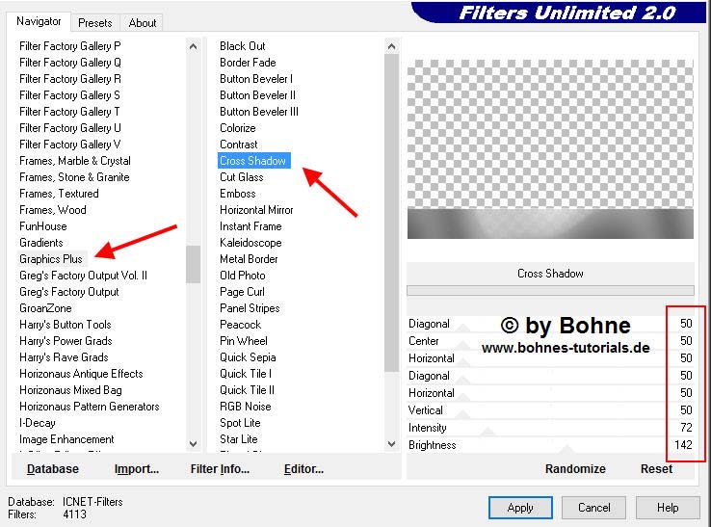
Task: Select Graphics Plus in filter categories
Action: 51,258
